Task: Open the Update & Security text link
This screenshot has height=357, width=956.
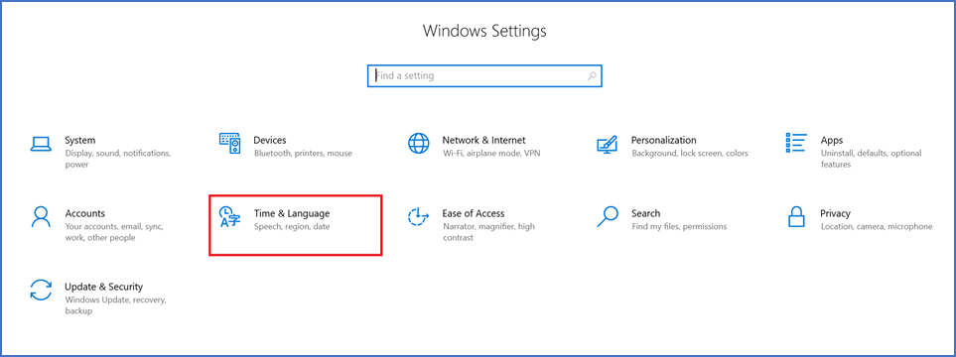Action: tap(103, 287)
